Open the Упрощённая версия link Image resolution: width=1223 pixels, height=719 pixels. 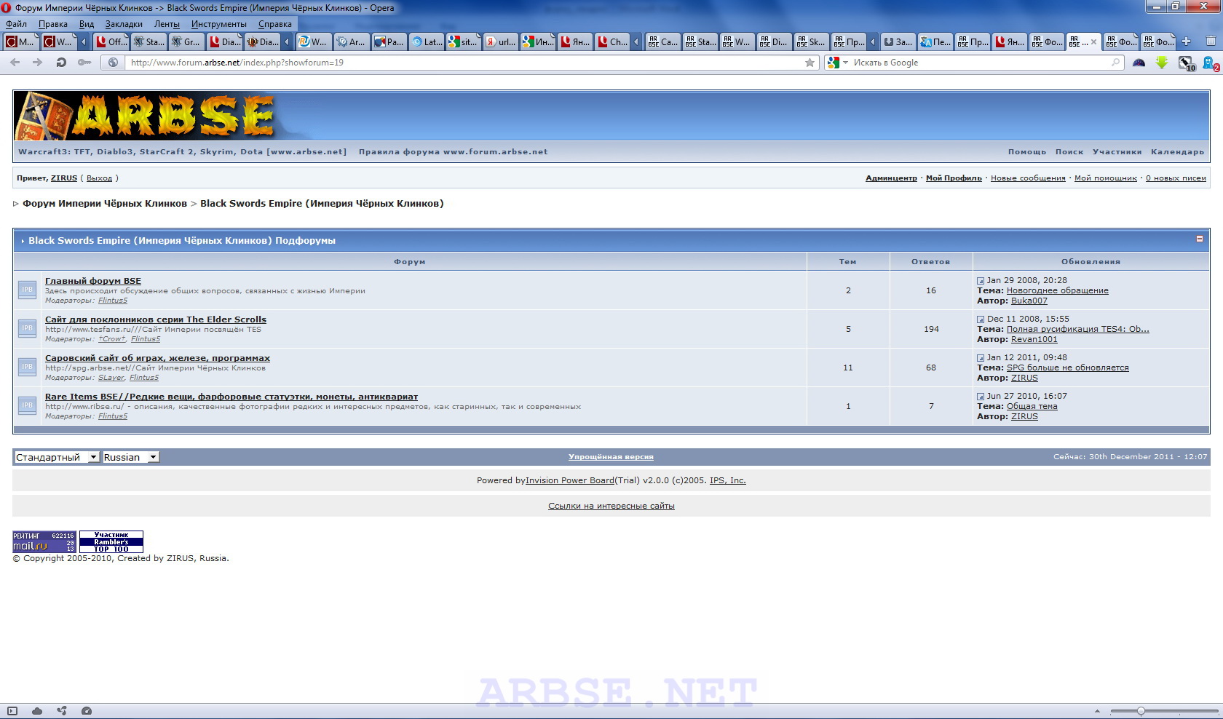pyautogui.click(x=611, y=457)
